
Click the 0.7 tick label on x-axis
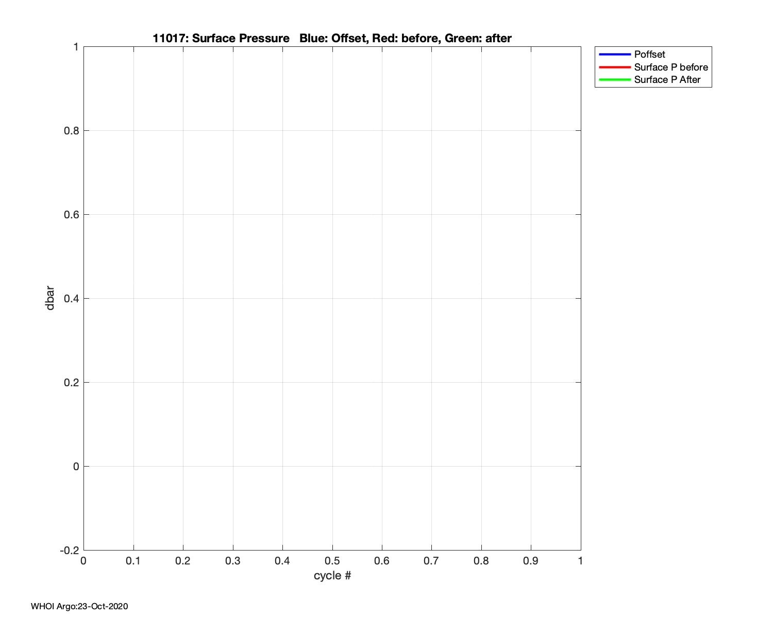[431, 561]
